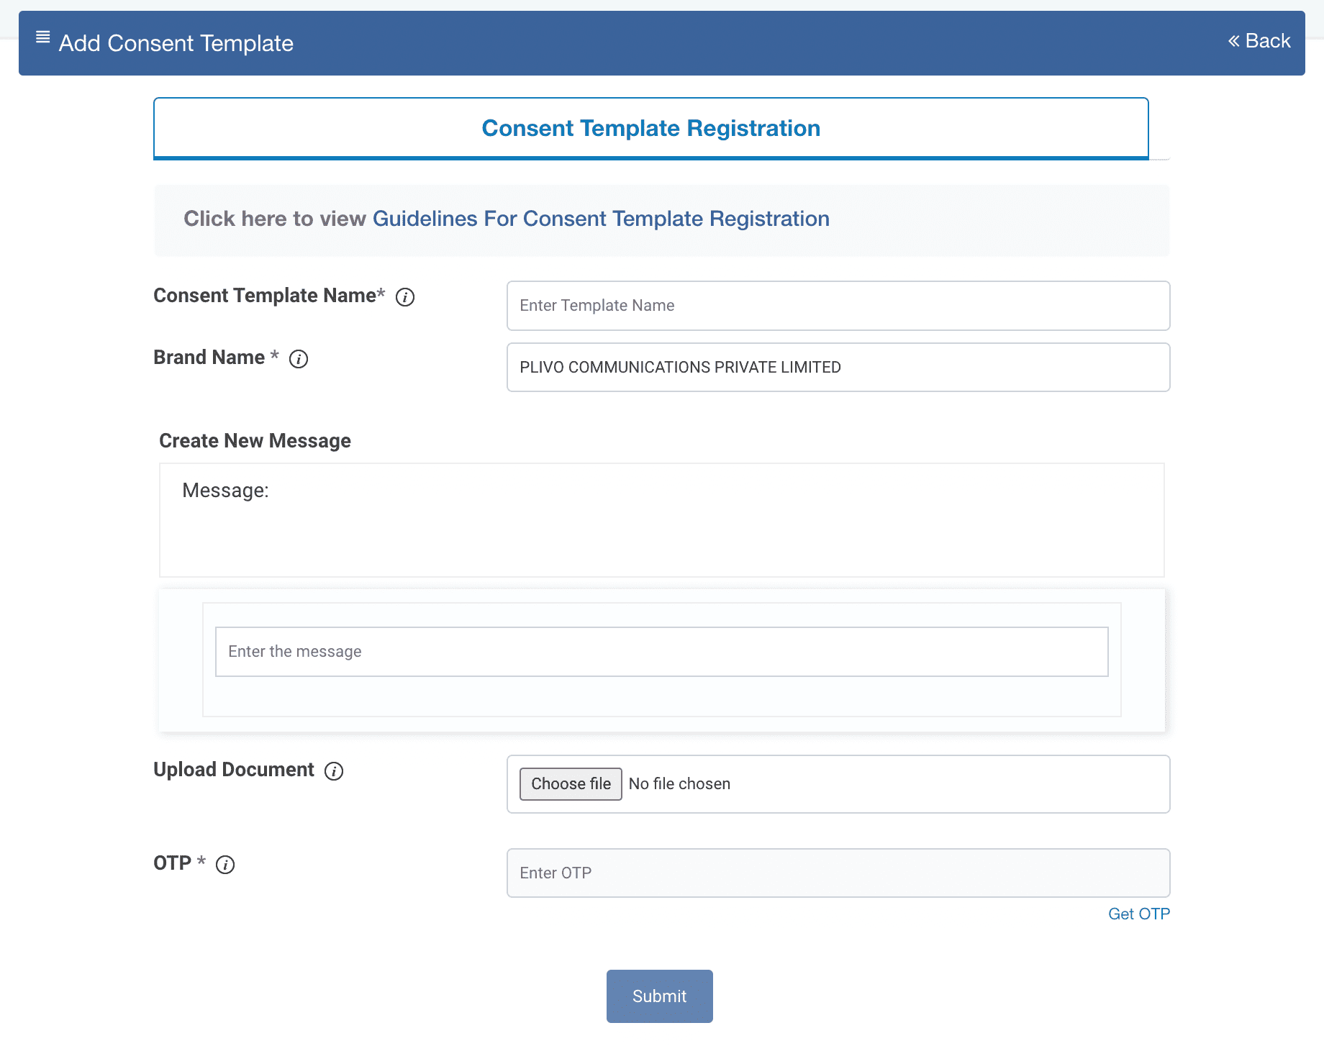The height and width of the screenshot is (1046, 1324).
Task: Open Guidelines For Consent Template Registration
Action: pos(601,219)
